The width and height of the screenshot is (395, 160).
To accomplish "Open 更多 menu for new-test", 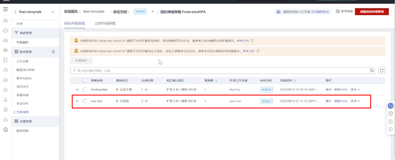I will [x=355, y=101].
